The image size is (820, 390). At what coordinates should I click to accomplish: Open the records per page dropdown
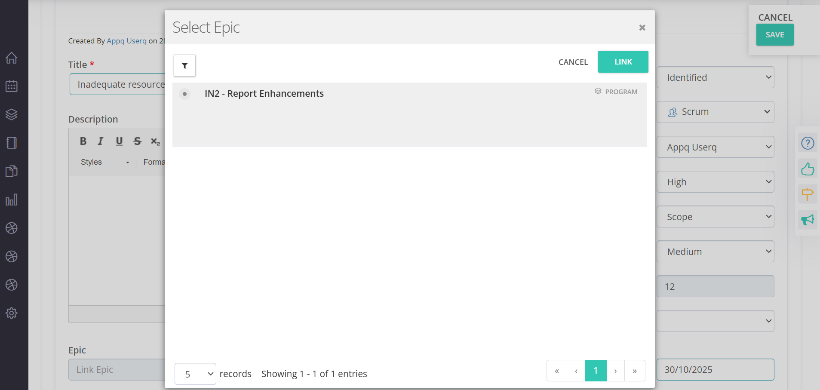pos(195,374)
